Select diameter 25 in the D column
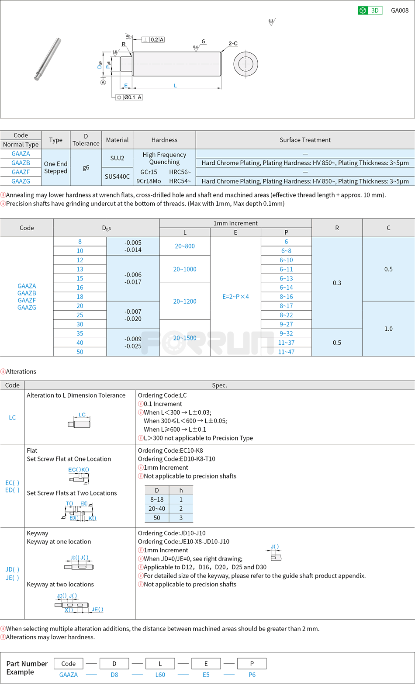The image size is (415, 686). pos(80,315)
